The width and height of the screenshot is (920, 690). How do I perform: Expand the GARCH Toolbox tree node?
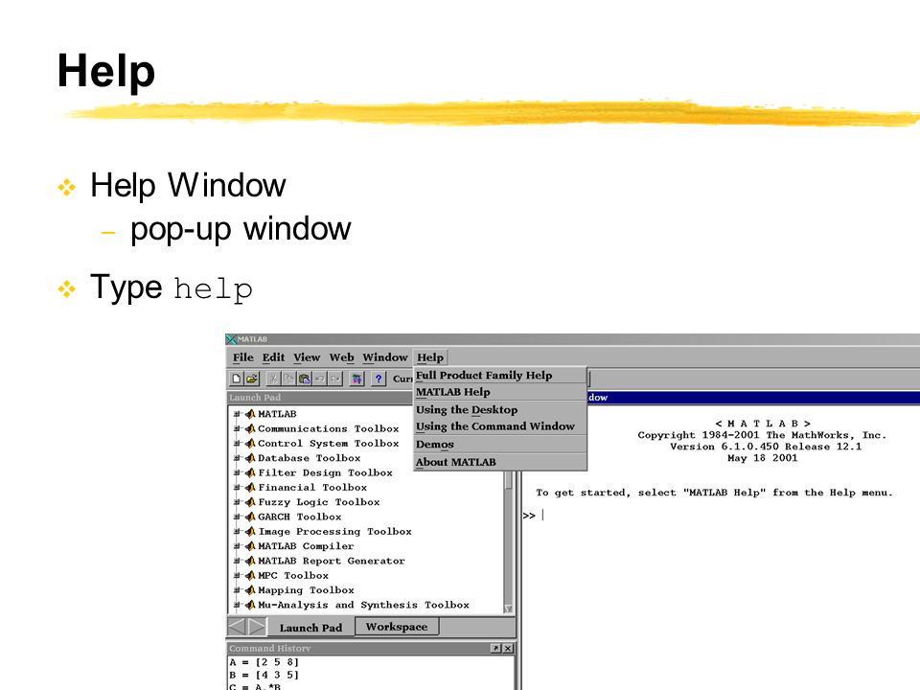tap(237, 517)
